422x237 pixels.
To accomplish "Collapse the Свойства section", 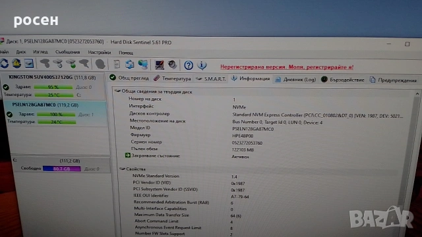I will click(122, 169).
